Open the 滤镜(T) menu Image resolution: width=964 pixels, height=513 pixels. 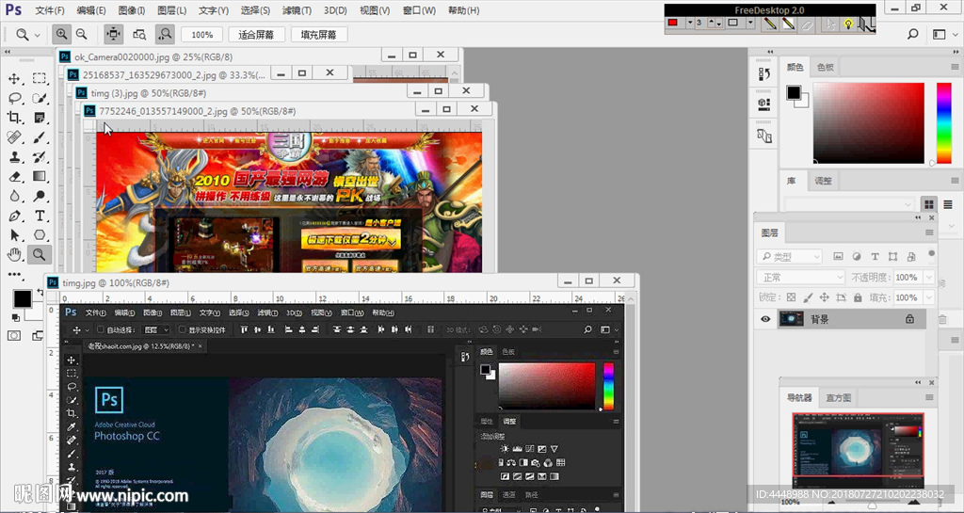coord(297,10)
